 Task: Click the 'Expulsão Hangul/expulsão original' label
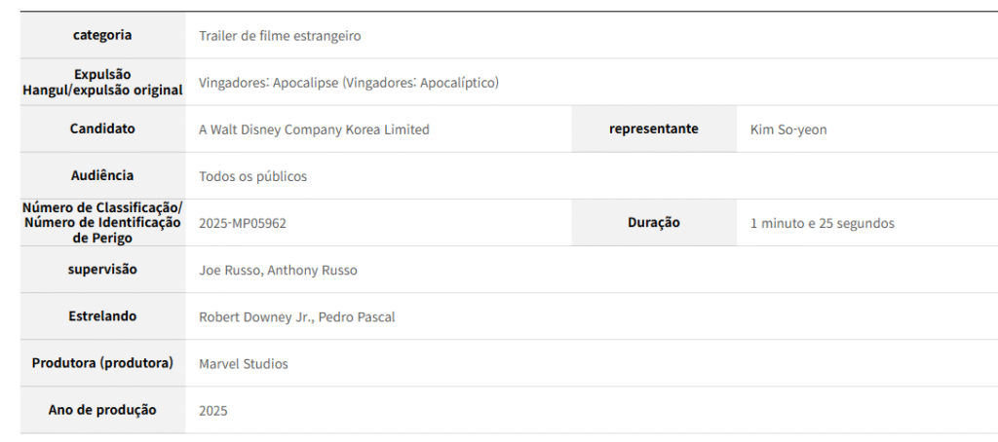102,82
